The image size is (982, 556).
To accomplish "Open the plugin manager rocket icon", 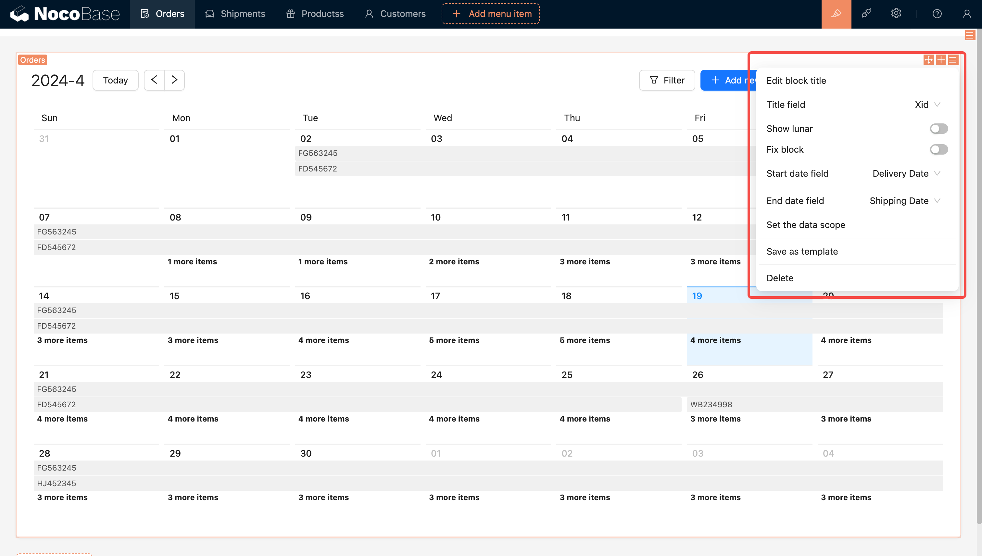I will pyautogui.click(x=866, y=14).
